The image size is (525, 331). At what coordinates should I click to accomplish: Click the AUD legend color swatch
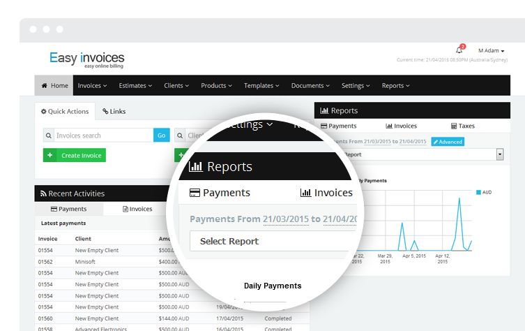[x=478, y=191]
